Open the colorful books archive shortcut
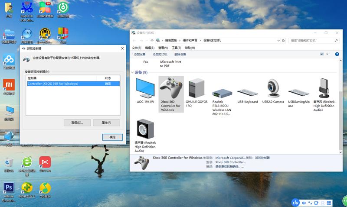Image resolution: width=347 pixels, height=207 pixels. pyautogui.click(x=63, y=36)
